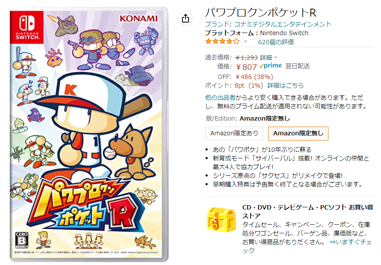Viewport: 381px width, 265px height.
Task: Open the 他の出品者 sellers link
Action: tap(220, 98)
